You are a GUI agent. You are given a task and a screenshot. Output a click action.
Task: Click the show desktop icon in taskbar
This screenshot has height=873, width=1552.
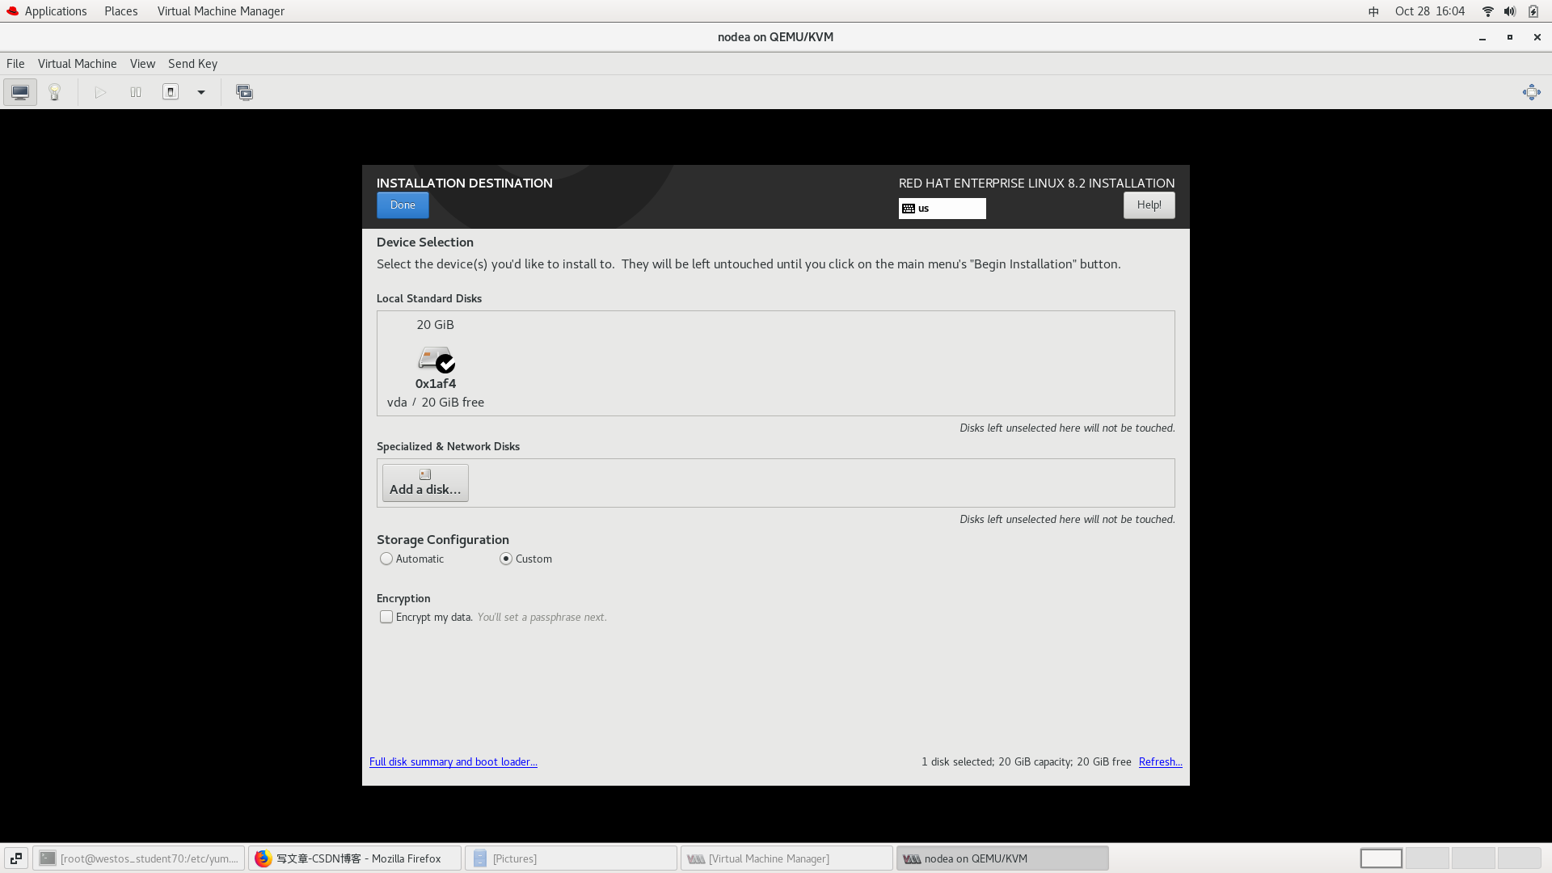(16, 858)
